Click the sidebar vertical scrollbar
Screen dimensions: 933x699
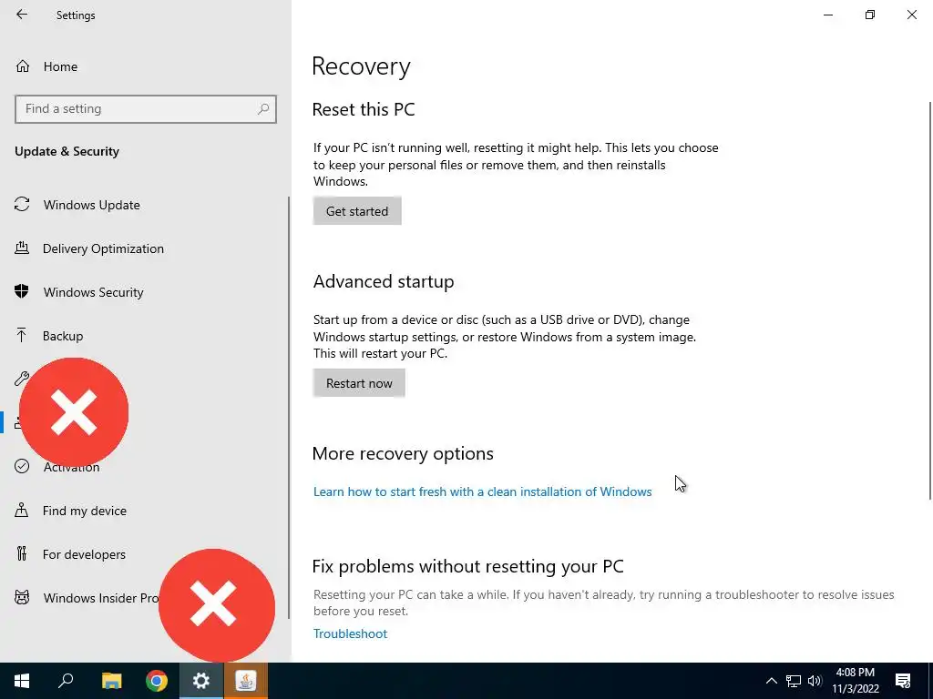[x=289, y=408]
